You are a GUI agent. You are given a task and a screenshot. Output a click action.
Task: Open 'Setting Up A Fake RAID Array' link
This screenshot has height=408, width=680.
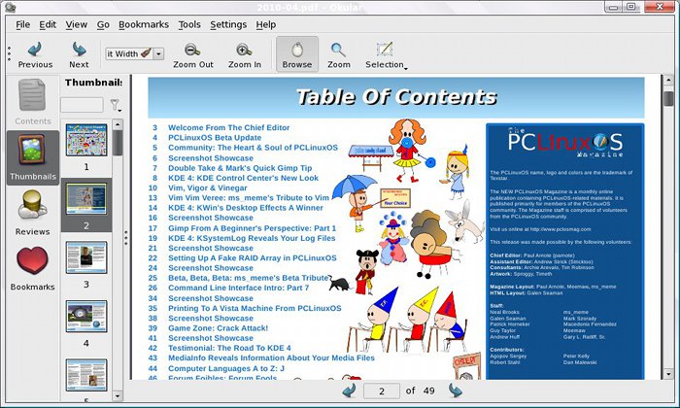[252, 258]
